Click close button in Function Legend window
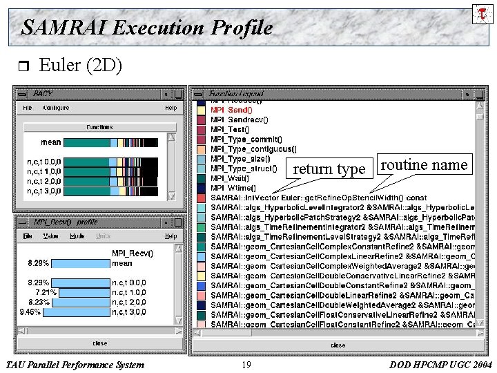 [x=338, y=345]
